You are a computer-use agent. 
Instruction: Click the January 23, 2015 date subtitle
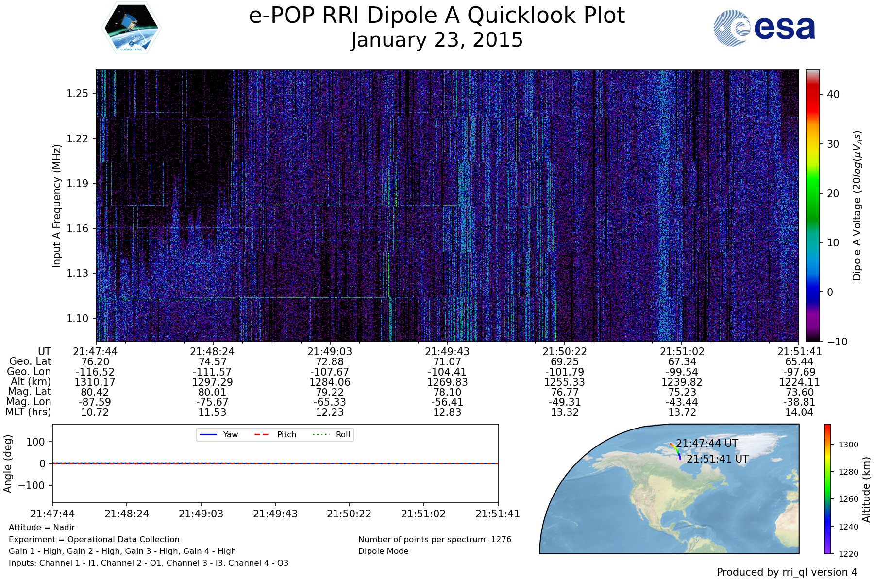(x=437, y=40)
